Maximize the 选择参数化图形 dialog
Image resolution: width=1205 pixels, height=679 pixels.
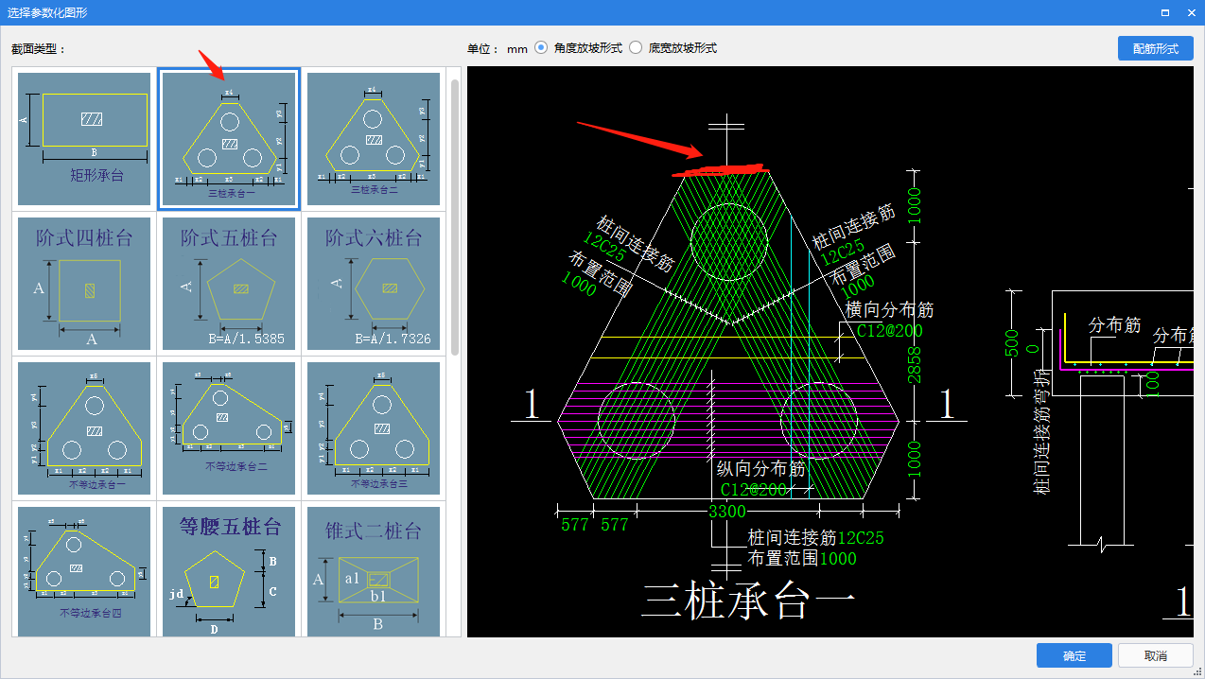[1165, 12]
